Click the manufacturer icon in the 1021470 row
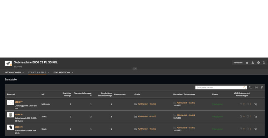This screenshot has height=138, width=268. (x=174, y=128)
